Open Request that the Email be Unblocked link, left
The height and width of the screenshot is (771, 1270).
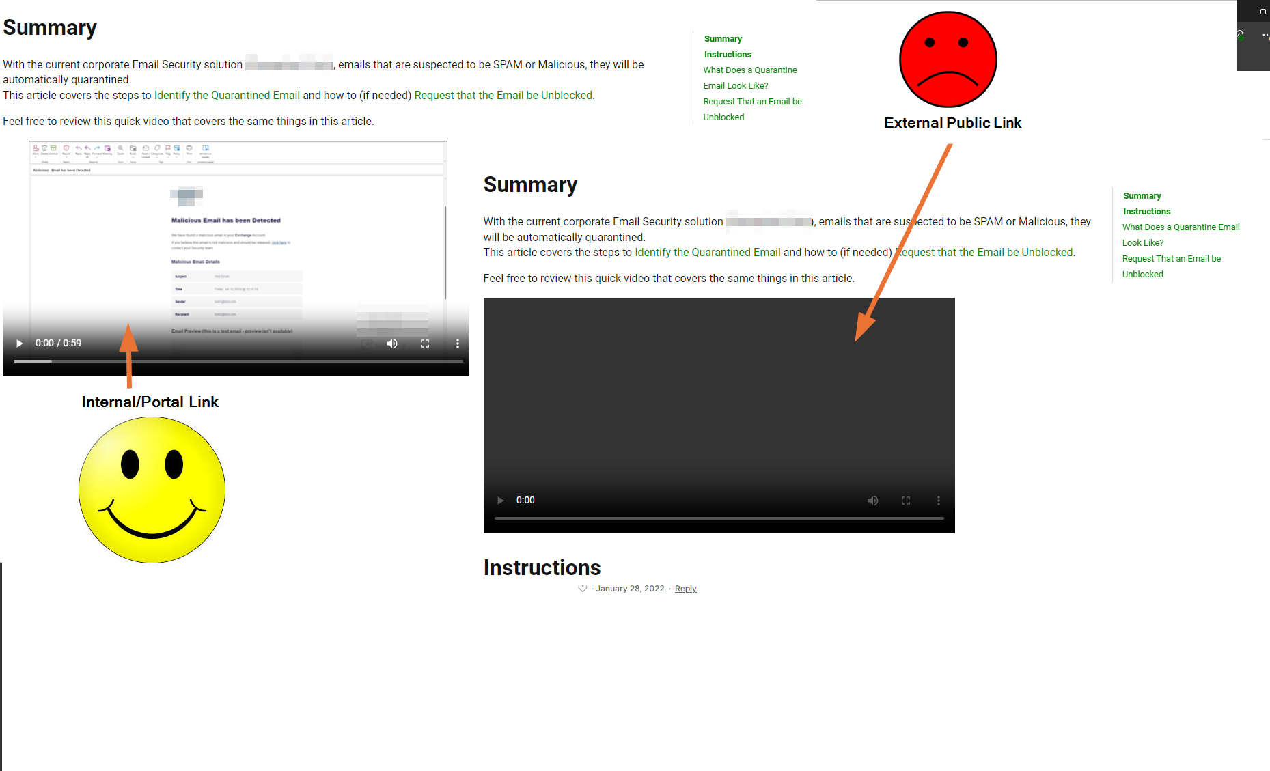(x=503, y=95)
